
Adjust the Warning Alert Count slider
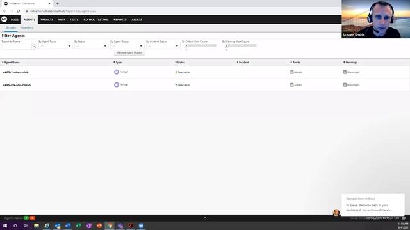coord(241,45)
